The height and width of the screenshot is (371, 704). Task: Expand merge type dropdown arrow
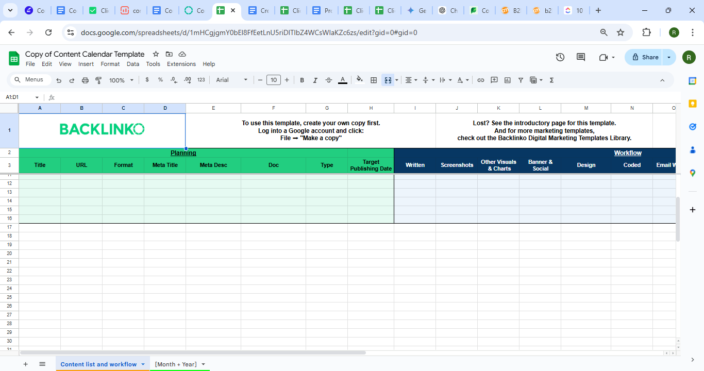click(396, 80)
